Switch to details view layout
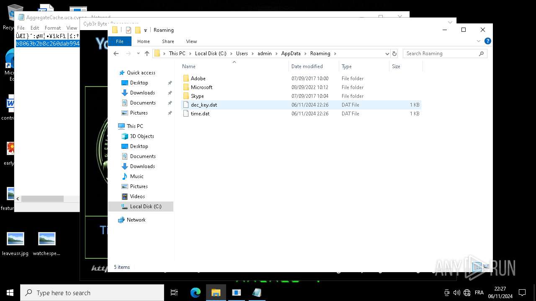 [x=477, y=266]
